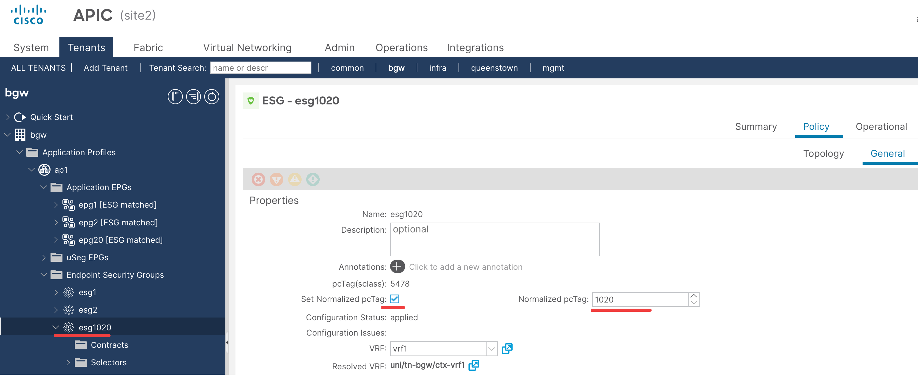Expand the esg2 node
This screenshot has width=918, height=376.
56,310
